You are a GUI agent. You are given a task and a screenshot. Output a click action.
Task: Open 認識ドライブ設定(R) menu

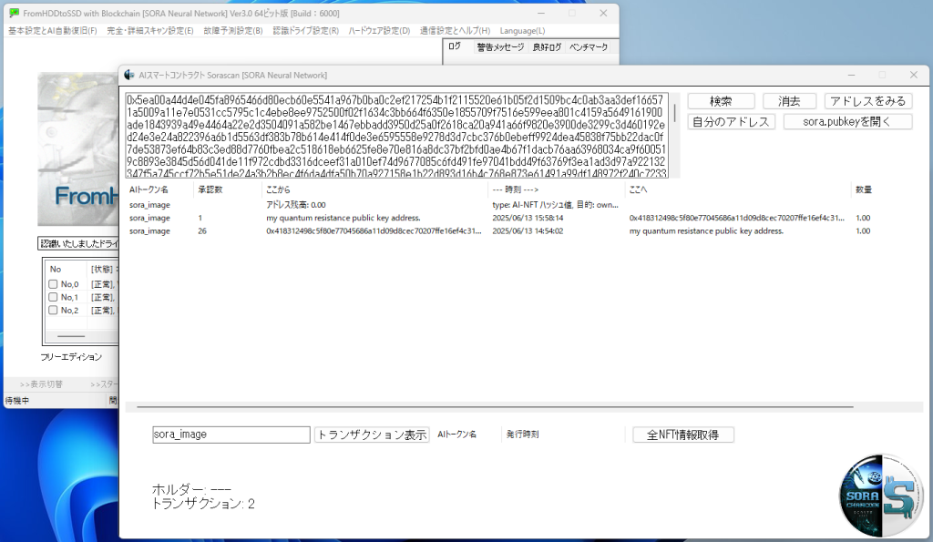tap(305, 31)
